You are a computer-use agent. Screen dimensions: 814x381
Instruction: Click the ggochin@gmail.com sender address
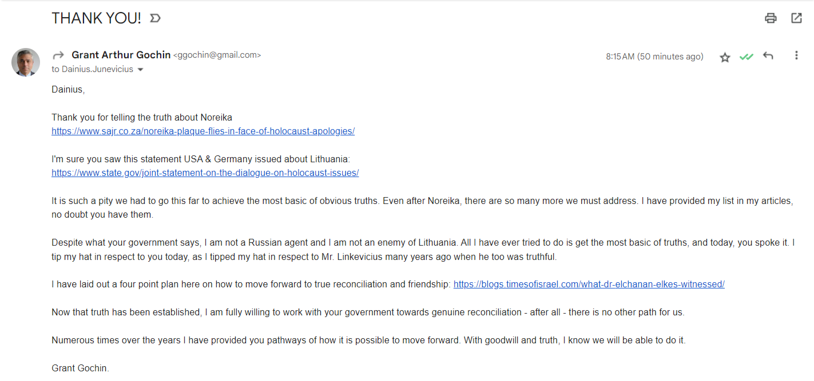pyautogui.click(x=217, y=55)
